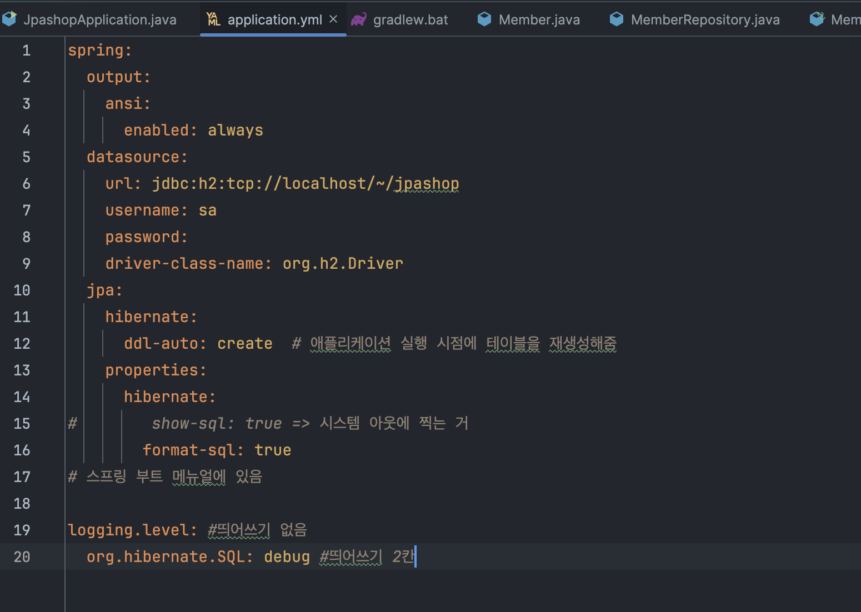Select the application.yml tab
The image size is (861, 612).
[x=274, y=19]
